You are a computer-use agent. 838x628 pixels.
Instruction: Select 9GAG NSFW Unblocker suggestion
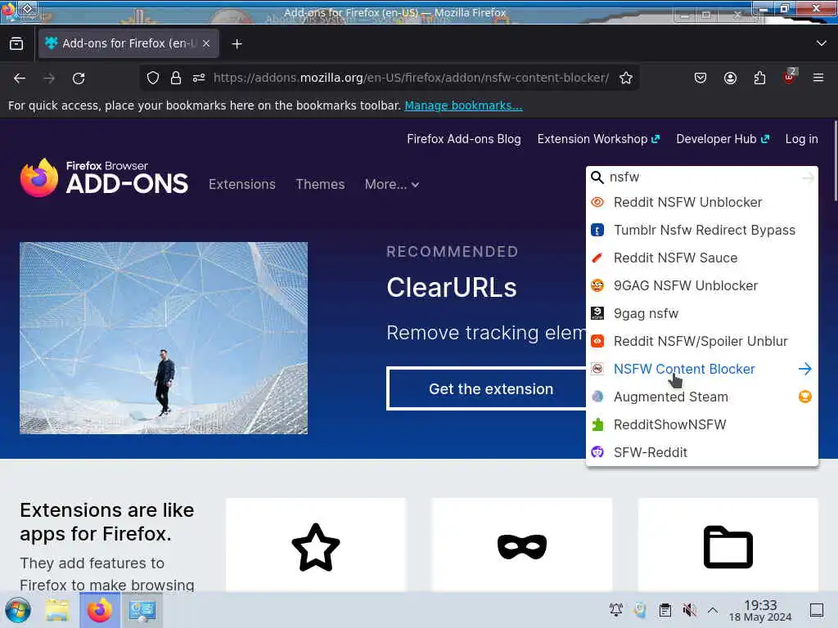pyautogui.click(x=701, y=285)
